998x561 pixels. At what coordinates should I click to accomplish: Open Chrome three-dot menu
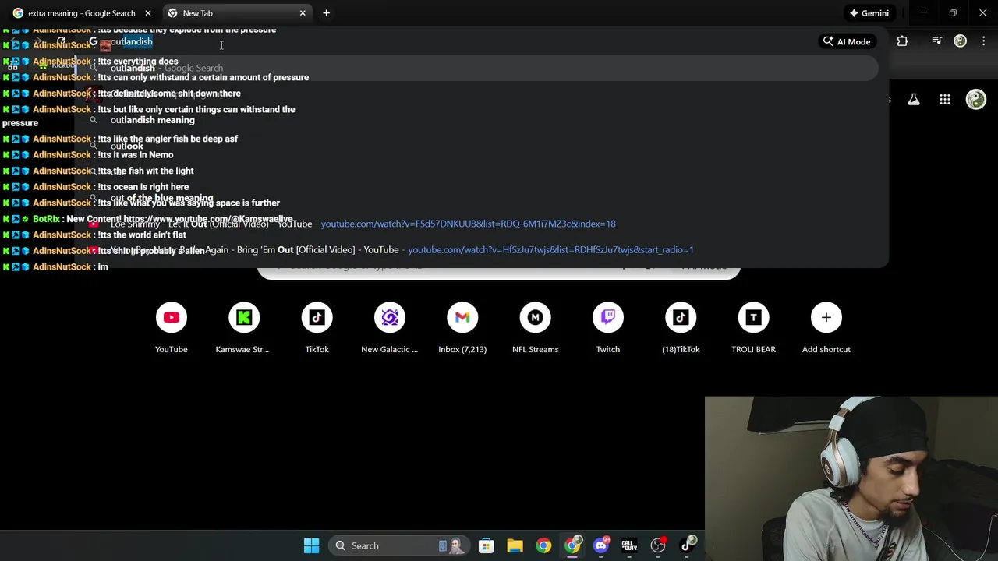tap(983, 41)
